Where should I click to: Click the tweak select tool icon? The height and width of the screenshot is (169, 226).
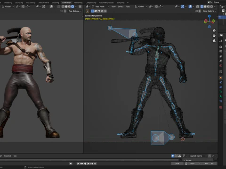coord(88,11)
